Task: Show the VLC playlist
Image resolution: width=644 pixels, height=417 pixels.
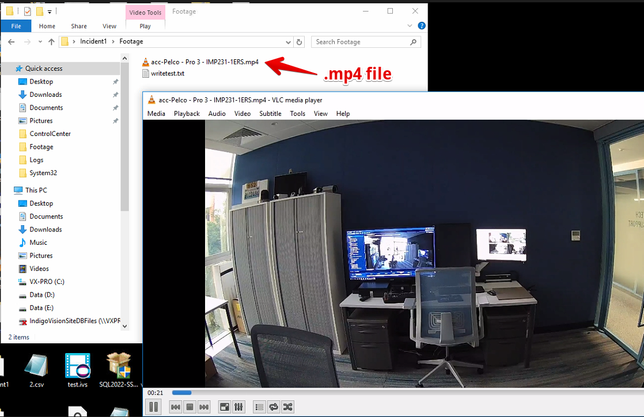Action: pos(259,407)
